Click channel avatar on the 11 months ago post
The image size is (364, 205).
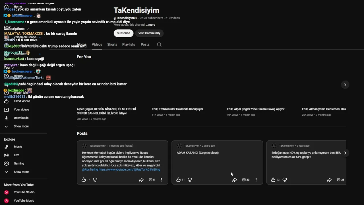tap(84, 146)
